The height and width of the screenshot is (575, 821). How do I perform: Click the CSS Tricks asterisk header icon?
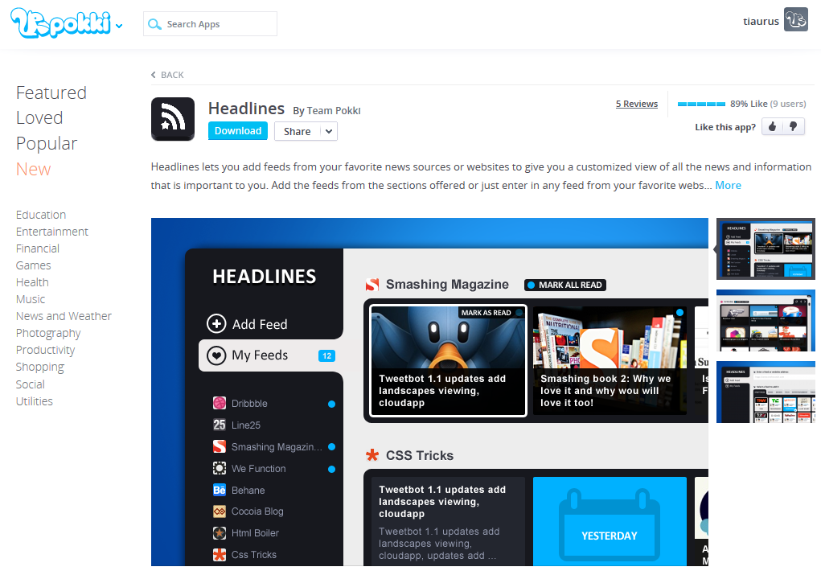pos(372,455)
